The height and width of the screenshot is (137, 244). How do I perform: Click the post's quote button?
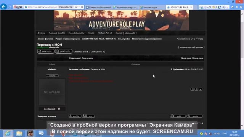(x=194, y=116)
